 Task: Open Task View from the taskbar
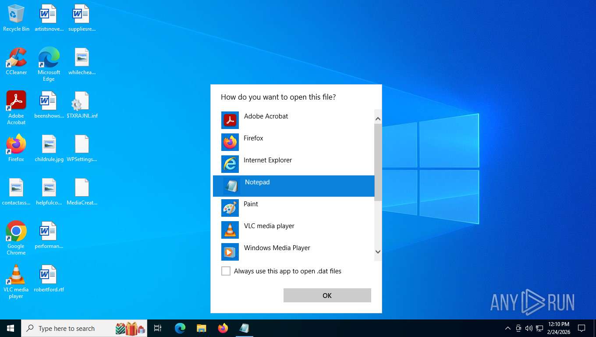tap(158, 328)
